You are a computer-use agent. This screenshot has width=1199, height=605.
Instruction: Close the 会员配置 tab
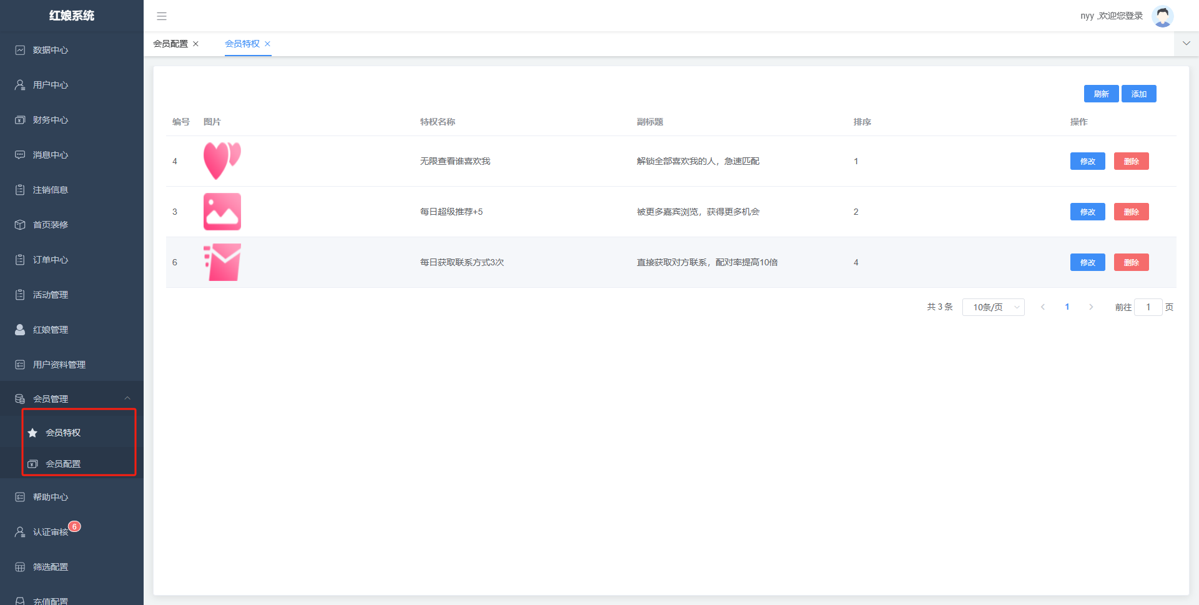click(195, 44)
